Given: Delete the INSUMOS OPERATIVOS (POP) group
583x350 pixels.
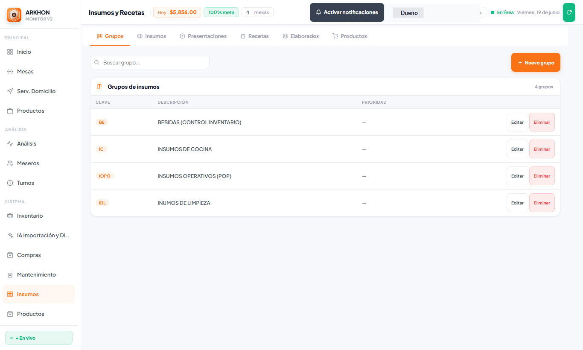Looking at the screenshot, I should (542, 176).
